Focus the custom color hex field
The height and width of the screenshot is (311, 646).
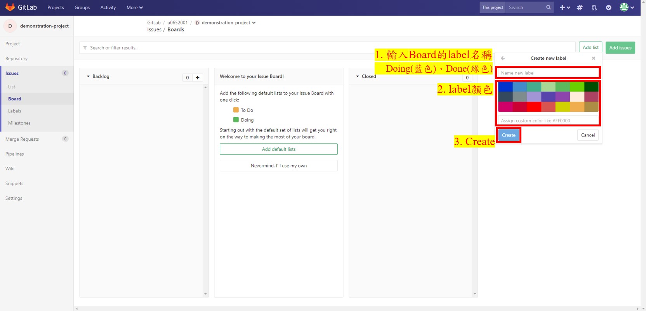(548, 121)
